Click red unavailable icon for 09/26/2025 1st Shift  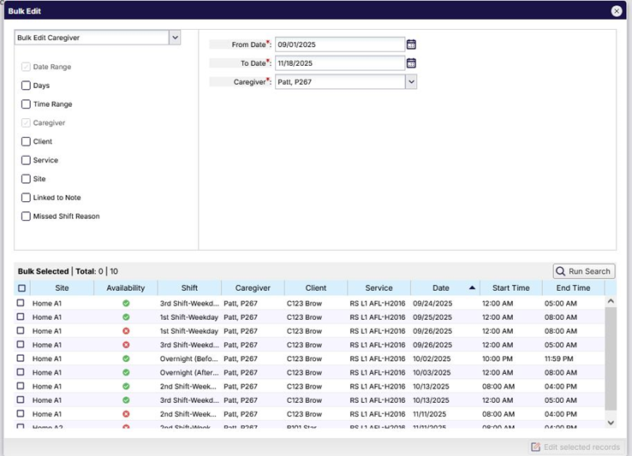pyautogui.click(x=126, y=331)
